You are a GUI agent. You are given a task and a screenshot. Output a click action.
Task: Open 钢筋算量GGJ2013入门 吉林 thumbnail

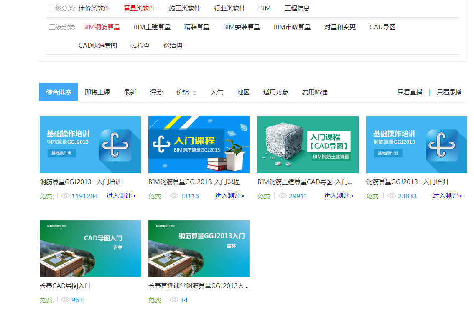coord(199,249)
